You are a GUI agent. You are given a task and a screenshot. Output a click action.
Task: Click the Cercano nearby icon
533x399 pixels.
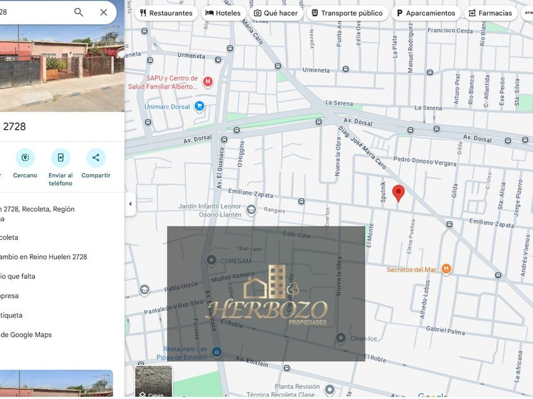[25, 158]
